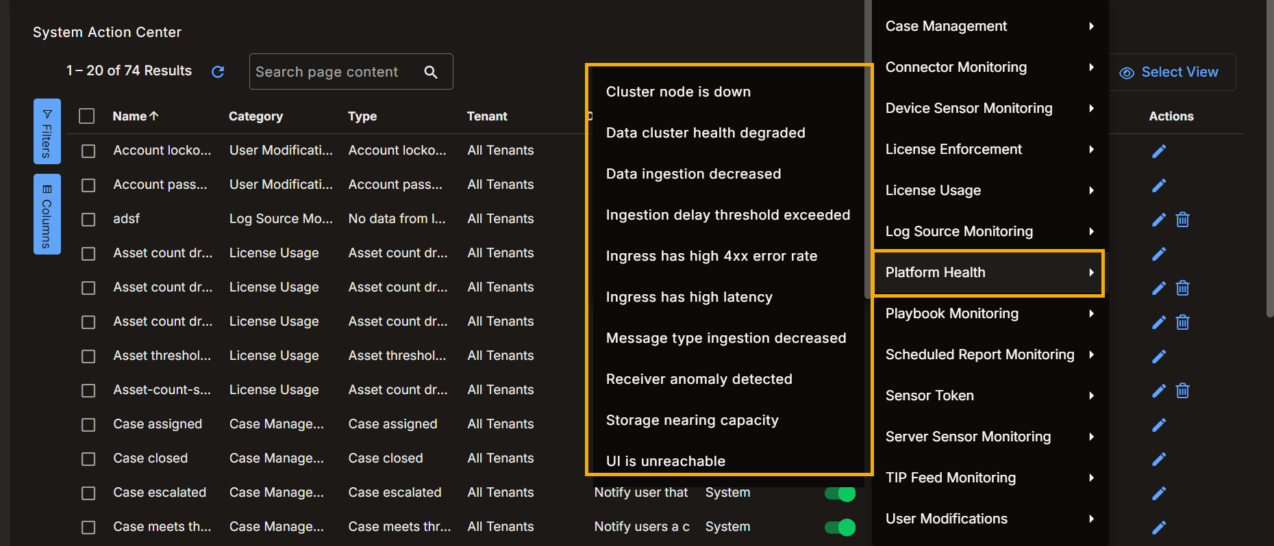Choose 'Ingress has high latency'
The width and height of the screenshot is (1274, 546).
pos(727,297)
